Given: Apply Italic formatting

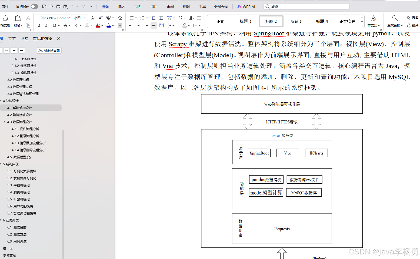Looking at the screenshot, I should click(46, 25).
